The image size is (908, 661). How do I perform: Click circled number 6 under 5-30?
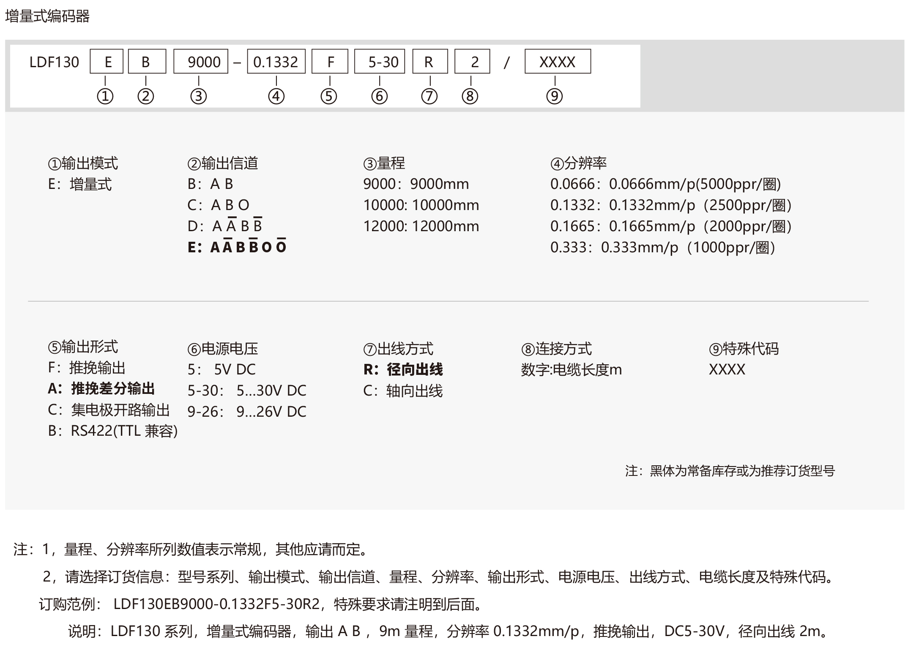[x=380, y=96]
